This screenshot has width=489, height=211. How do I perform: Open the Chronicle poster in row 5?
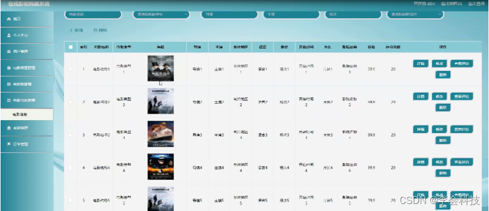(160, 199)
